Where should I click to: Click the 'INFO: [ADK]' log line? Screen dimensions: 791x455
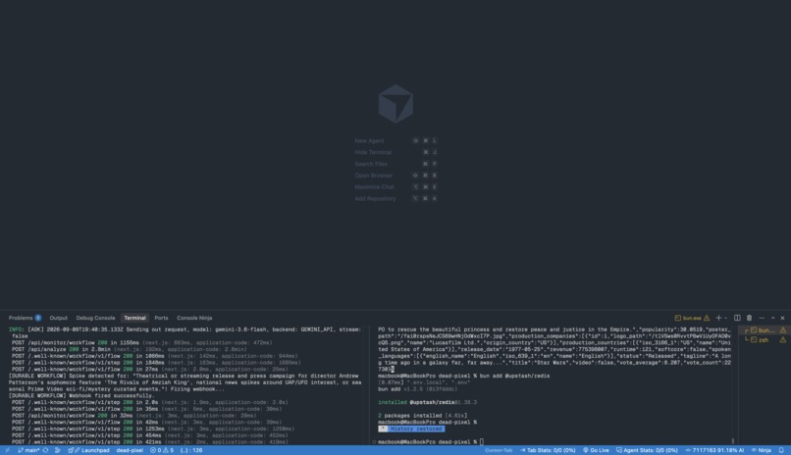point(185,332)
